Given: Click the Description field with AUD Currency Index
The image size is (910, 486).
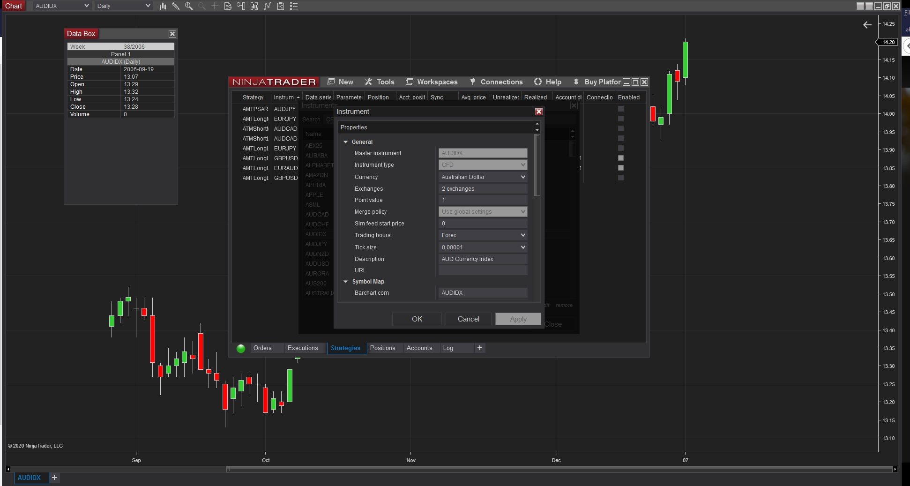Looking at the screenshot, I should [x=483, y=259].
